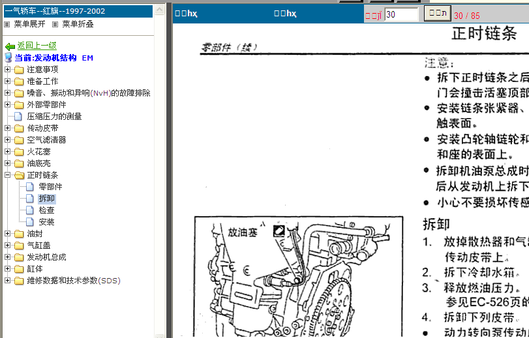Image resolution: width=529 pixels, height=338 pixels.
Task: Click the 发动机总成 folder icon
Action: (x=19, y=257)
